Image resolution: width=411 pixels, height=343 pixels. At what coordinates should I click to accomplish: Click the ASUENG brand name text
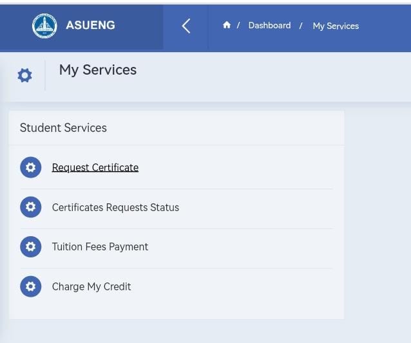[x=90, y=26]
